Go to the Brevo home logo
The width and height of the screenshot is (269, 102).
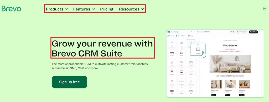click(x=11, y=9)
